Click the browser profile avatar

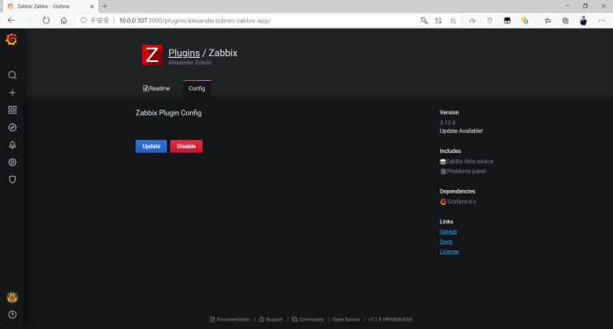click(583, 21)
